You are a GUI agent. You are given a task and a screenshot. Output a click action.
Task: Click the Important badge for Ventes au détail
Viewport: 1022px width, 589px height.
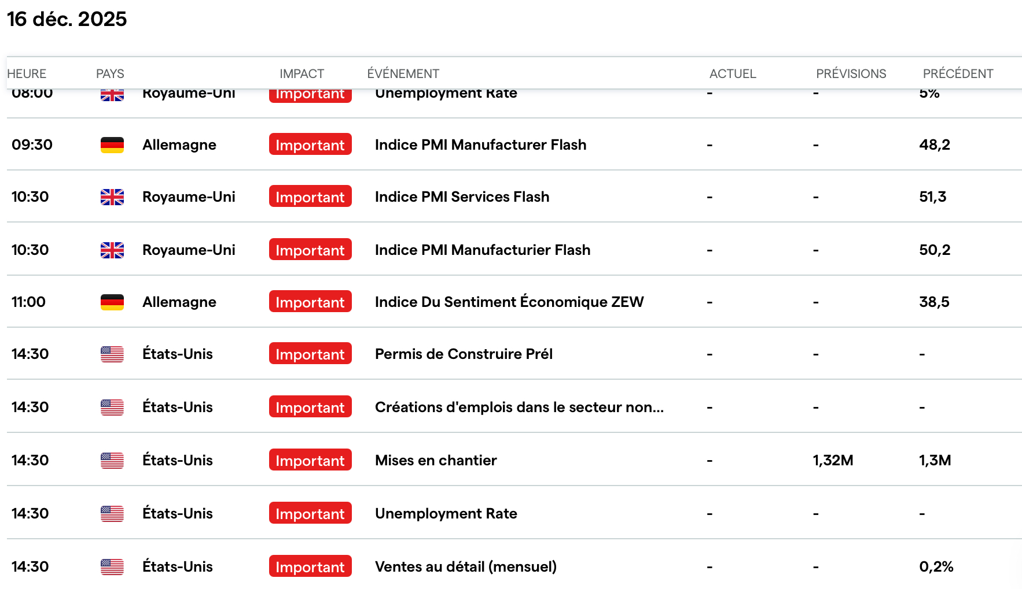[x=310, y=566]
